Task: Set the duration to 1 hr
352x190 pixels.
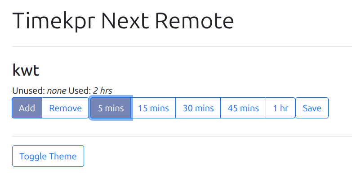Action: [281, 108]
